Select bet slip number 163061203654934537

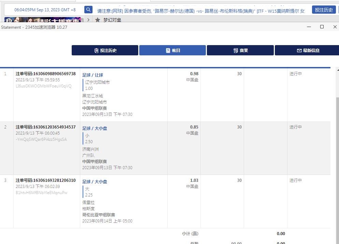pyautogui.click(x=45, y=127)
